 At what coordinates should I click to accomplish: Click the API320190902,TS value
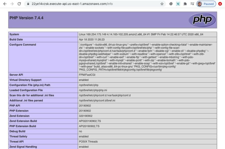[90, 121]
